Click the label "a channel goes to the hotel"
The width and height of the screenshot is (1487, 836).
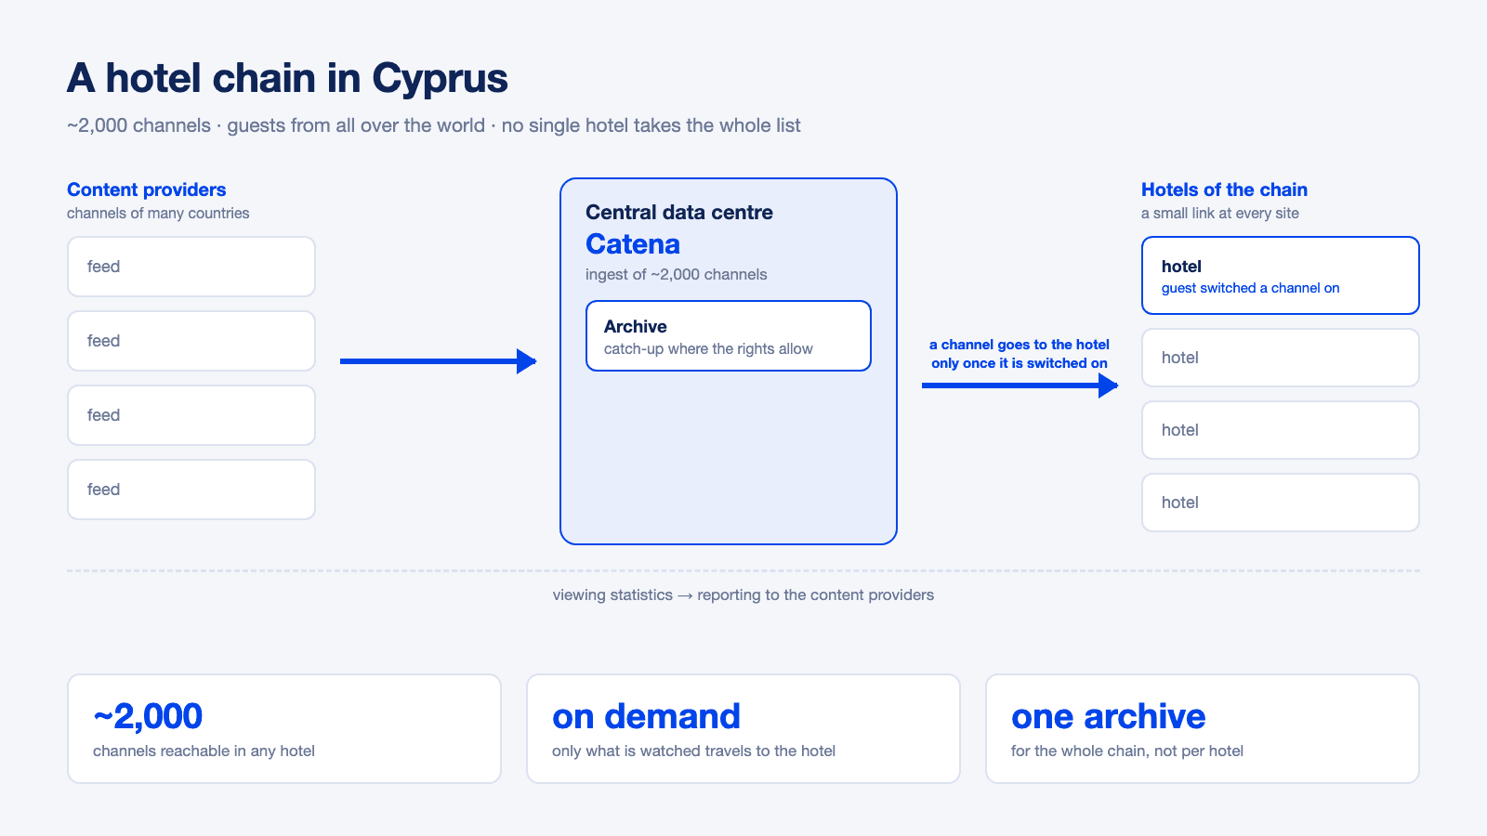click(1020, 344)
